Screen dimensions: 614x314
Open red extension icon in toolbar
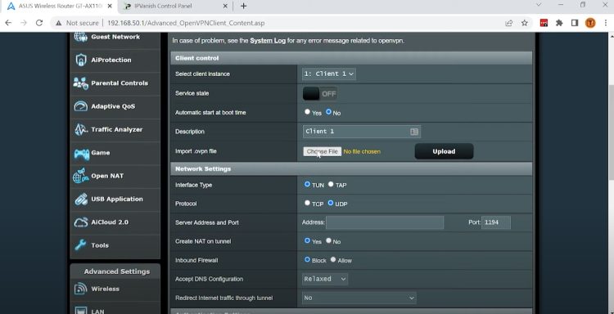coord(544,23)
